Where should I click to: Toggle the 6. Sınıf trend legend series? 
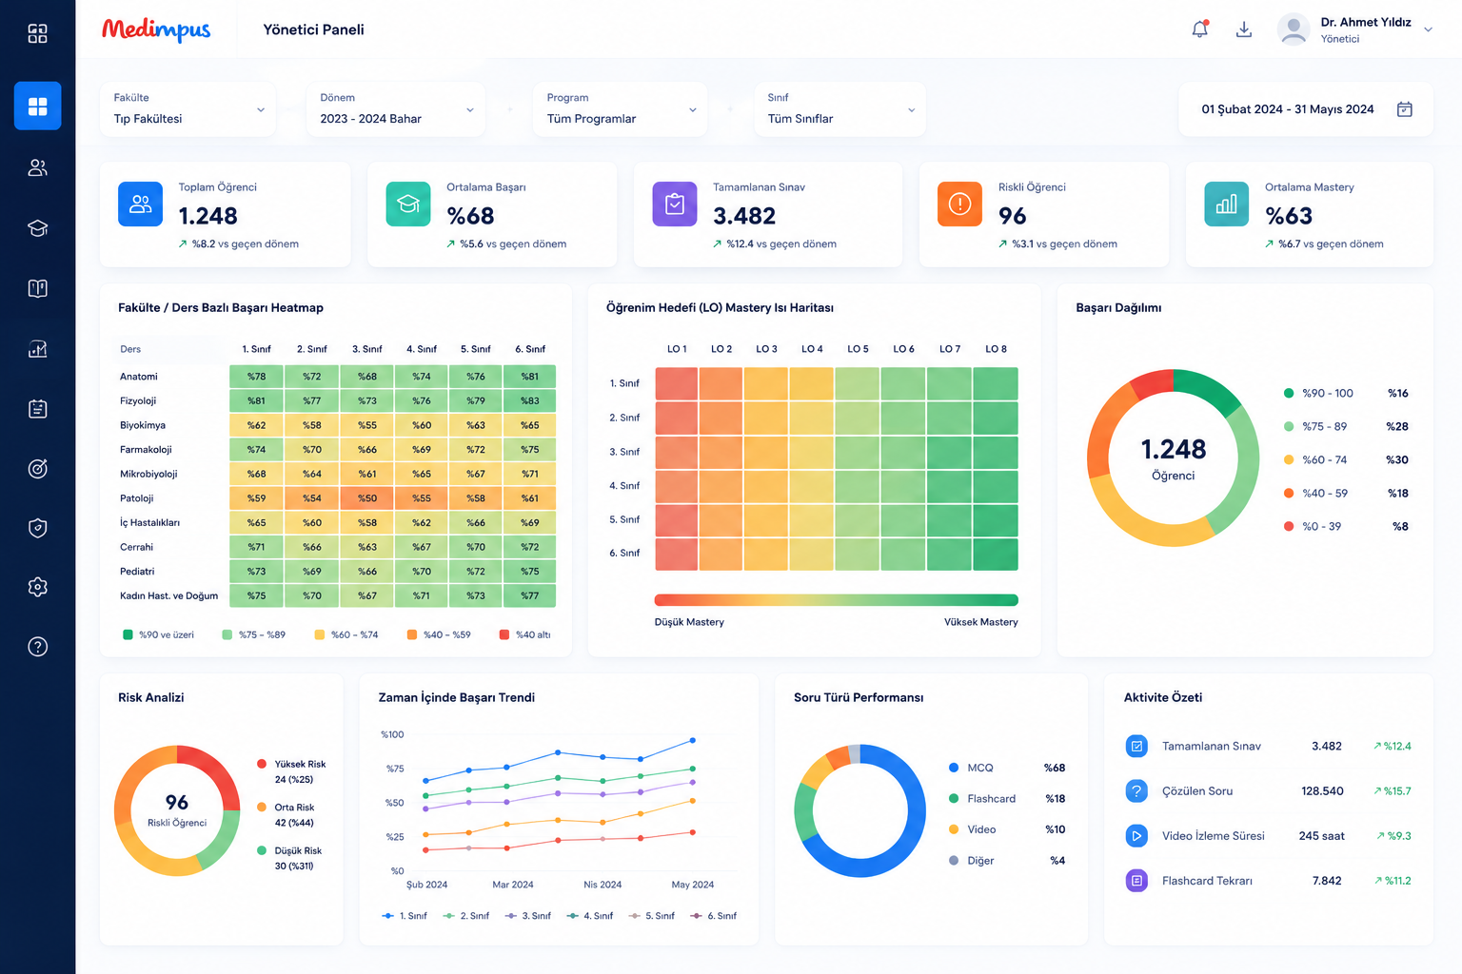tap(713, 916)
